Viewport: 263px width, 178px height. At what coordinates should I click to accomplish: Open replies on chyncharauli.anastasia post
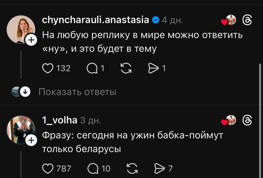(92, 69)
